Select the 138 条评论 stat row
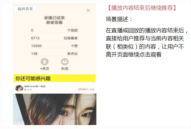The width and height of the screenshot is (191, 129). tap(54, 54)
